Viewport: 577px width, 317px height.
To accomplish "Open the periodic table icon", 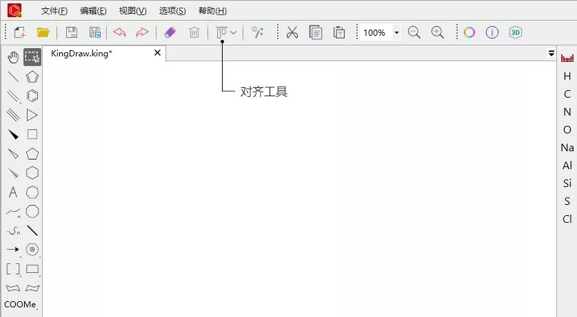I will [x=567, y=58].
